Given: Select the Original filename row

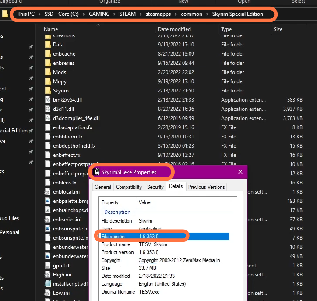Looking at the screenshot, I should [165, 292].
